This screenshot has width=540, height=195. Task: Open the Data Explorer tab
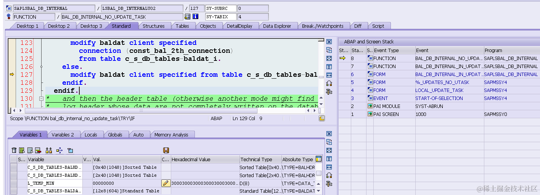(277, 26)
